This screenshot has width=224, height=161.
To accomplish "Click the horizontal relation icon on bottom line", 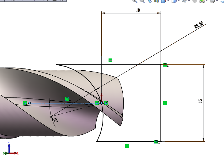I will [x=127, y=146].
